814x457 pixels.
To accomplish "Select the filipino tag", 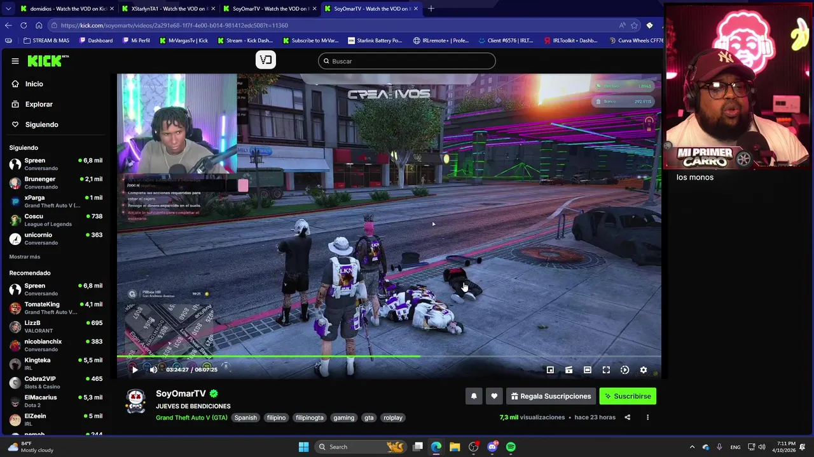I will coord(276,418).
